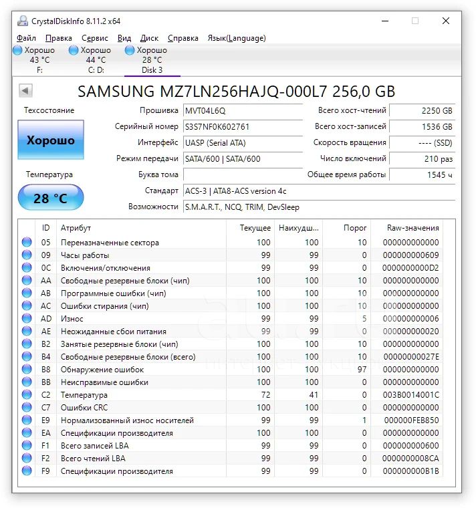The height and width of the screenshot is (508, 476).
Task: Click the Стандарт field ACS-3
Action: 319,190
